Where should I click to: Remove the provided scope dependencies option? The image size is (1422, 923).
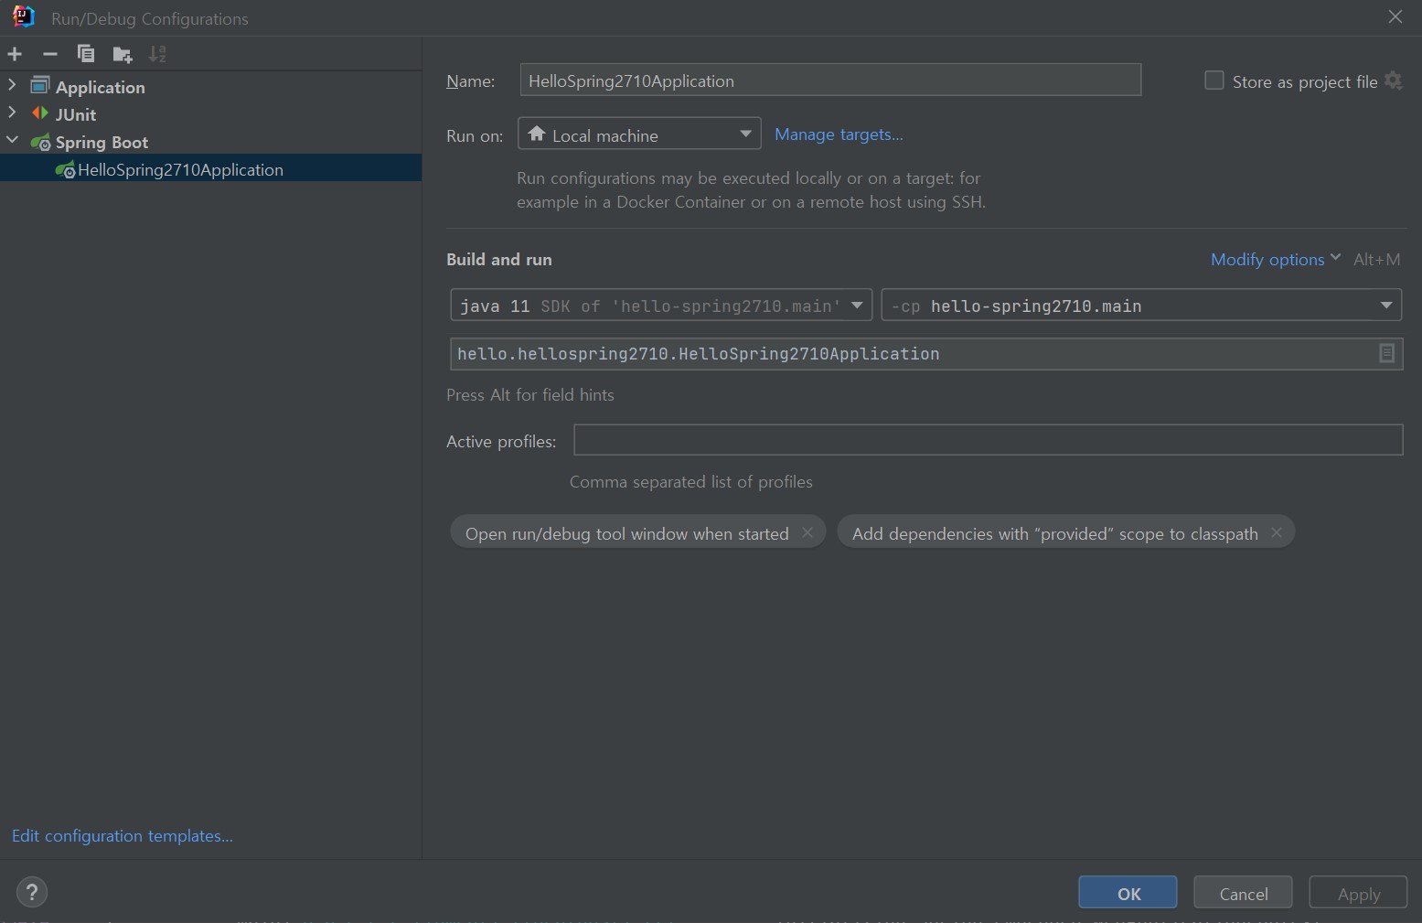tap(1277, 531)
